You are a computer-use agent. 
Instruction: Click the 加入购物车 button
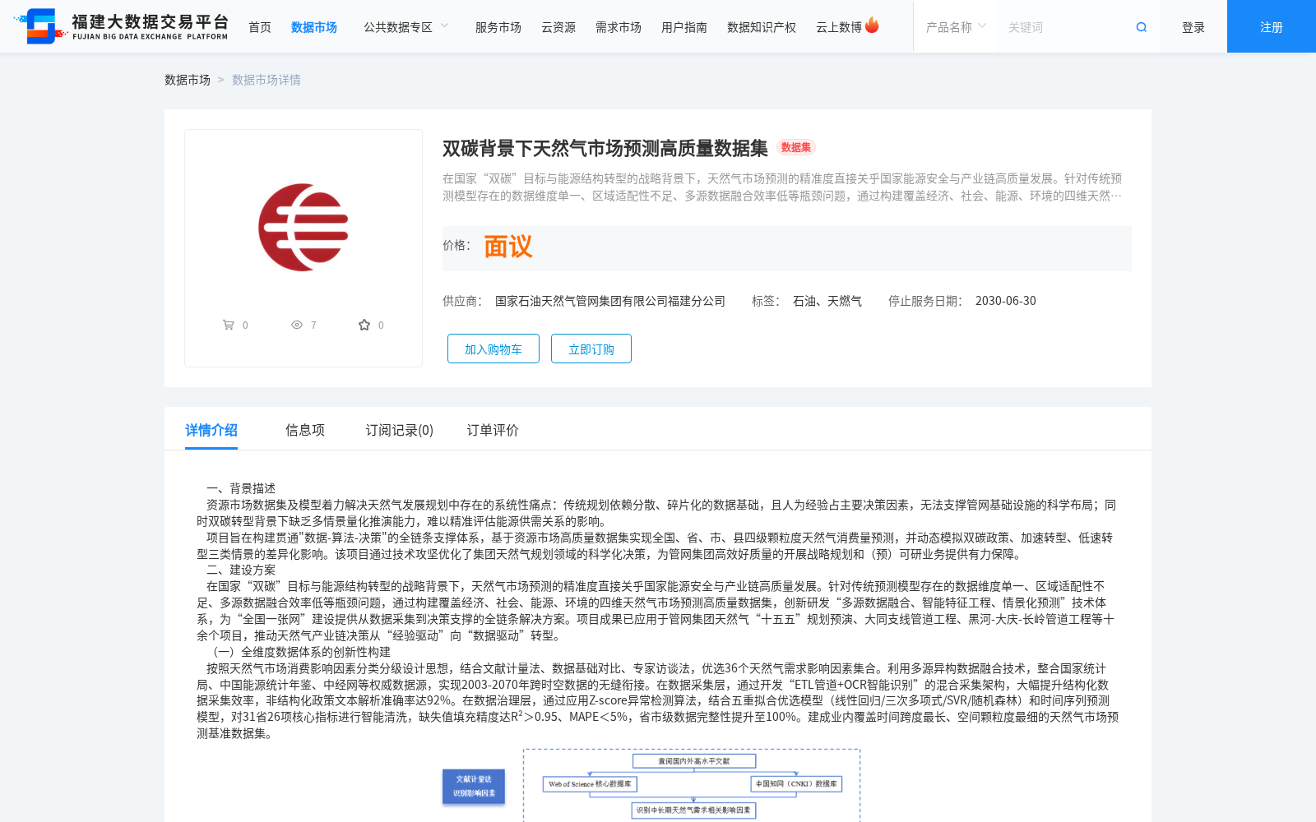pos(493,349)
